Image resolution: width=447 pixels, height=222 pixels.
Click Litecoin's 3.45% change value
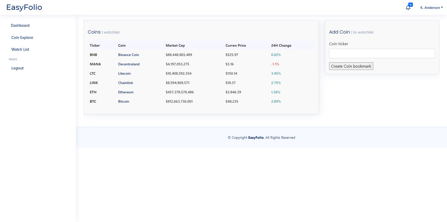[276, 73]
